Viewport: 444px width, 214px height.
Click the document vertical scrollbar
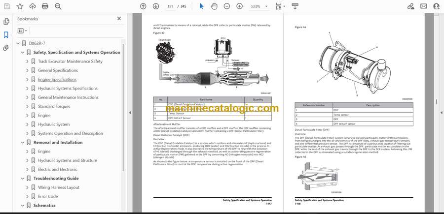[x=437, y=102]
